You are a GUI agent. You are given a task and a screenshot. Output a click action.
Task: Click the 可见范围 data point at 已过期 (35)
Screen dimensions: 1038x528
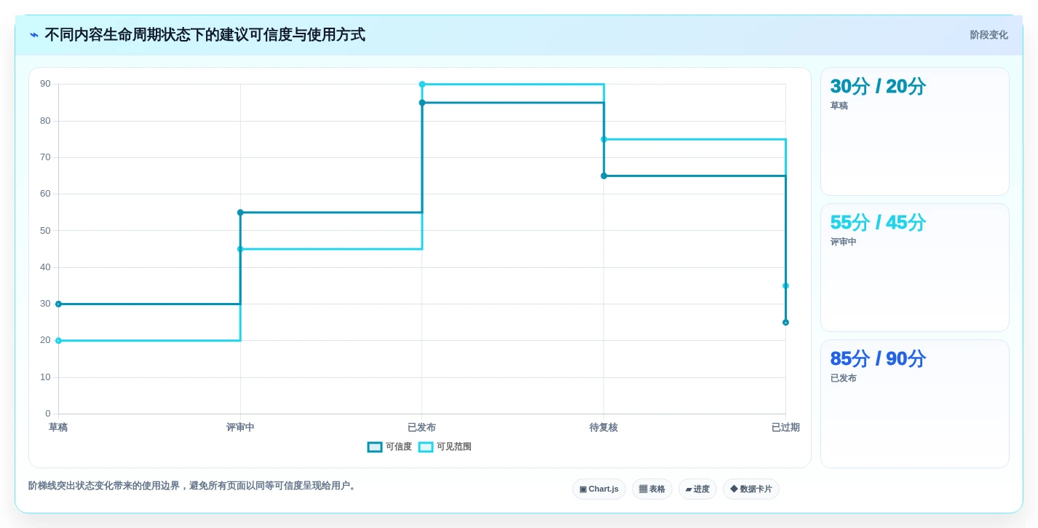[785, 285]
